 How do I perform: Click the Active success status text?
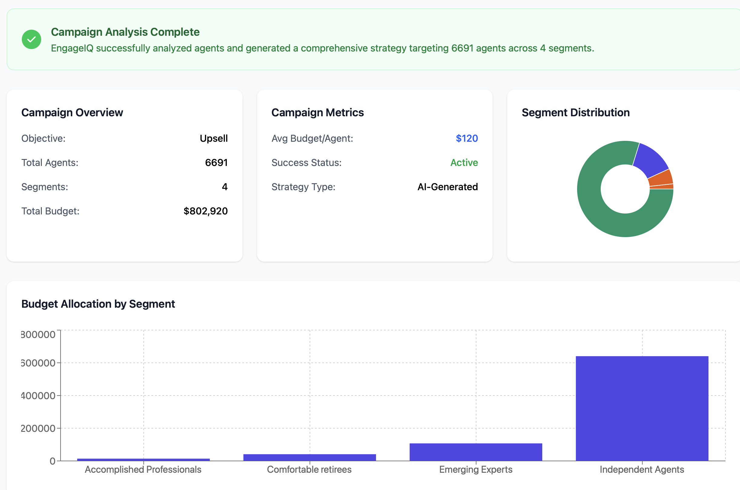click(x=464, y=163)
